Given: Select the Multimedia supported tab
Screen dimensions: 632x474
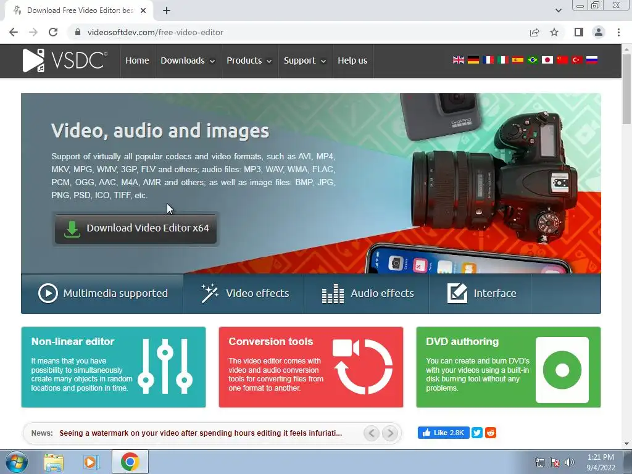Looking at the screenshot, I should [x=102, y=293].
